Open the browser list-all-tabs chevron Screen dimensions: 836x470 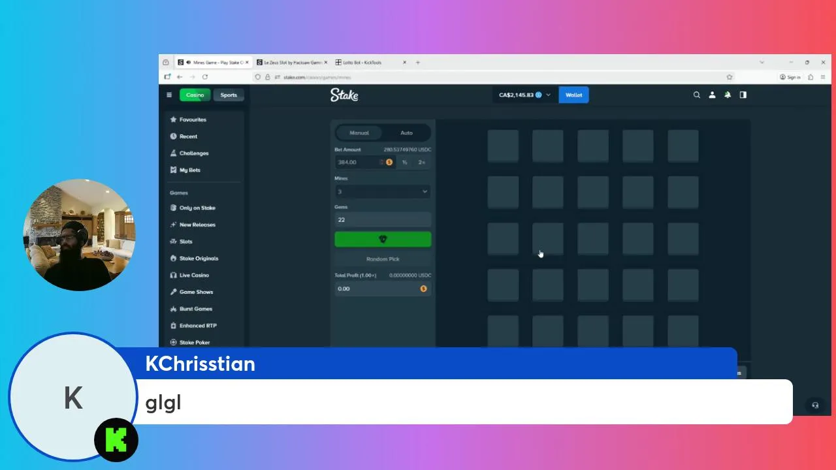[762, 63]
